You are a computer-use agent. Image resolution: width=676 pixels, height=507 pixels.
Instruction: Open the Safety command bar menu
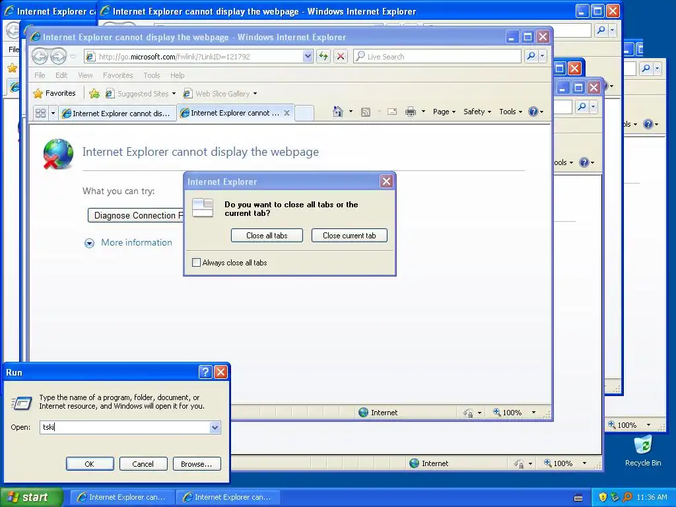click(x=477, y=112)
